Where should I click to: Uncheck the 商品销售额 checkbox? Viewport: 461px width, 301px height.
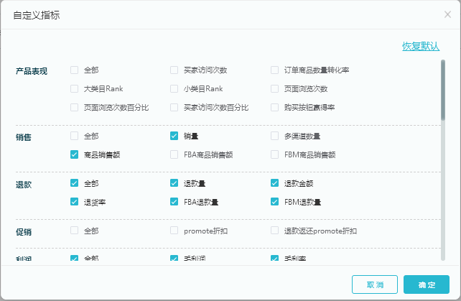click(75, 154)
